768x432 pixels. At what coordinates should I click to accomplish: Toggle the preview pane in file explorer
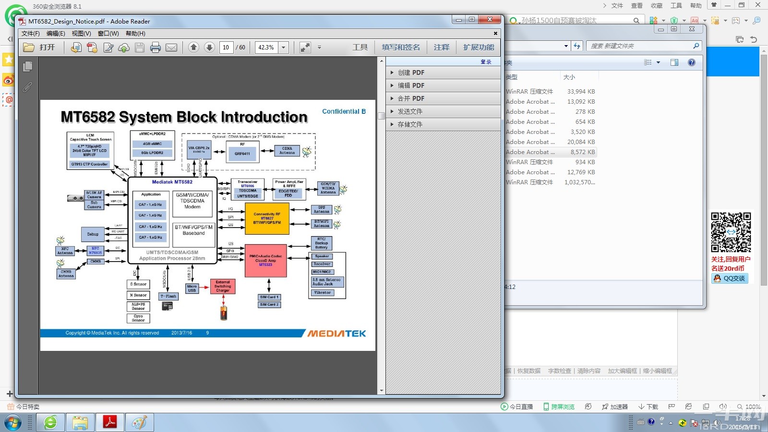(674, 62)
